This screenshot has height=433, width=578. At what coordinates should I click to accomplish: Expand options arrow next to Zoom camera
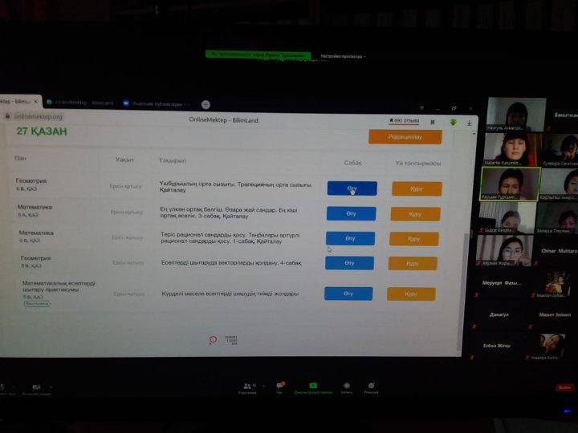coord(51,387)
